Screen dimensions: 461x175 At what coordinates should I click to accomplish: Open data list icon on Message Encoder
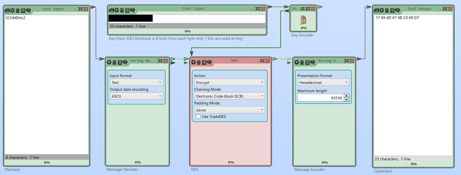point(302,62)
